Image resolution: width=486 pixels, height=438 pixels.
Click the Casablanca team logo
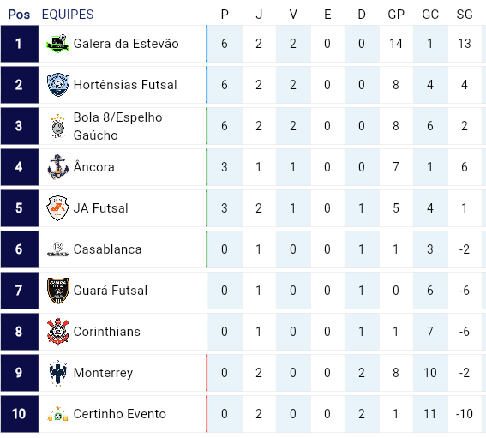[57, 249]
